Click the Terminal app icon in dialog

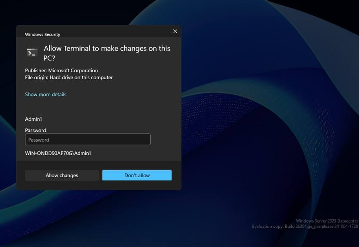pyautogui.click(x=32, y=53)
